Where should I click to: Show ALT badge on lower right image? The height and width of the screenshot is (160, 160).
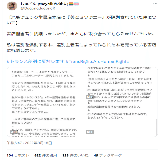click(89, 132)
